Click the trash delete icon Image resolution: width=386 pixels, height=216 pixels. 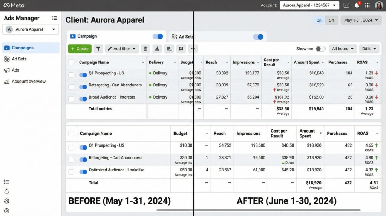pyautogui.click(x=145, y=49)
